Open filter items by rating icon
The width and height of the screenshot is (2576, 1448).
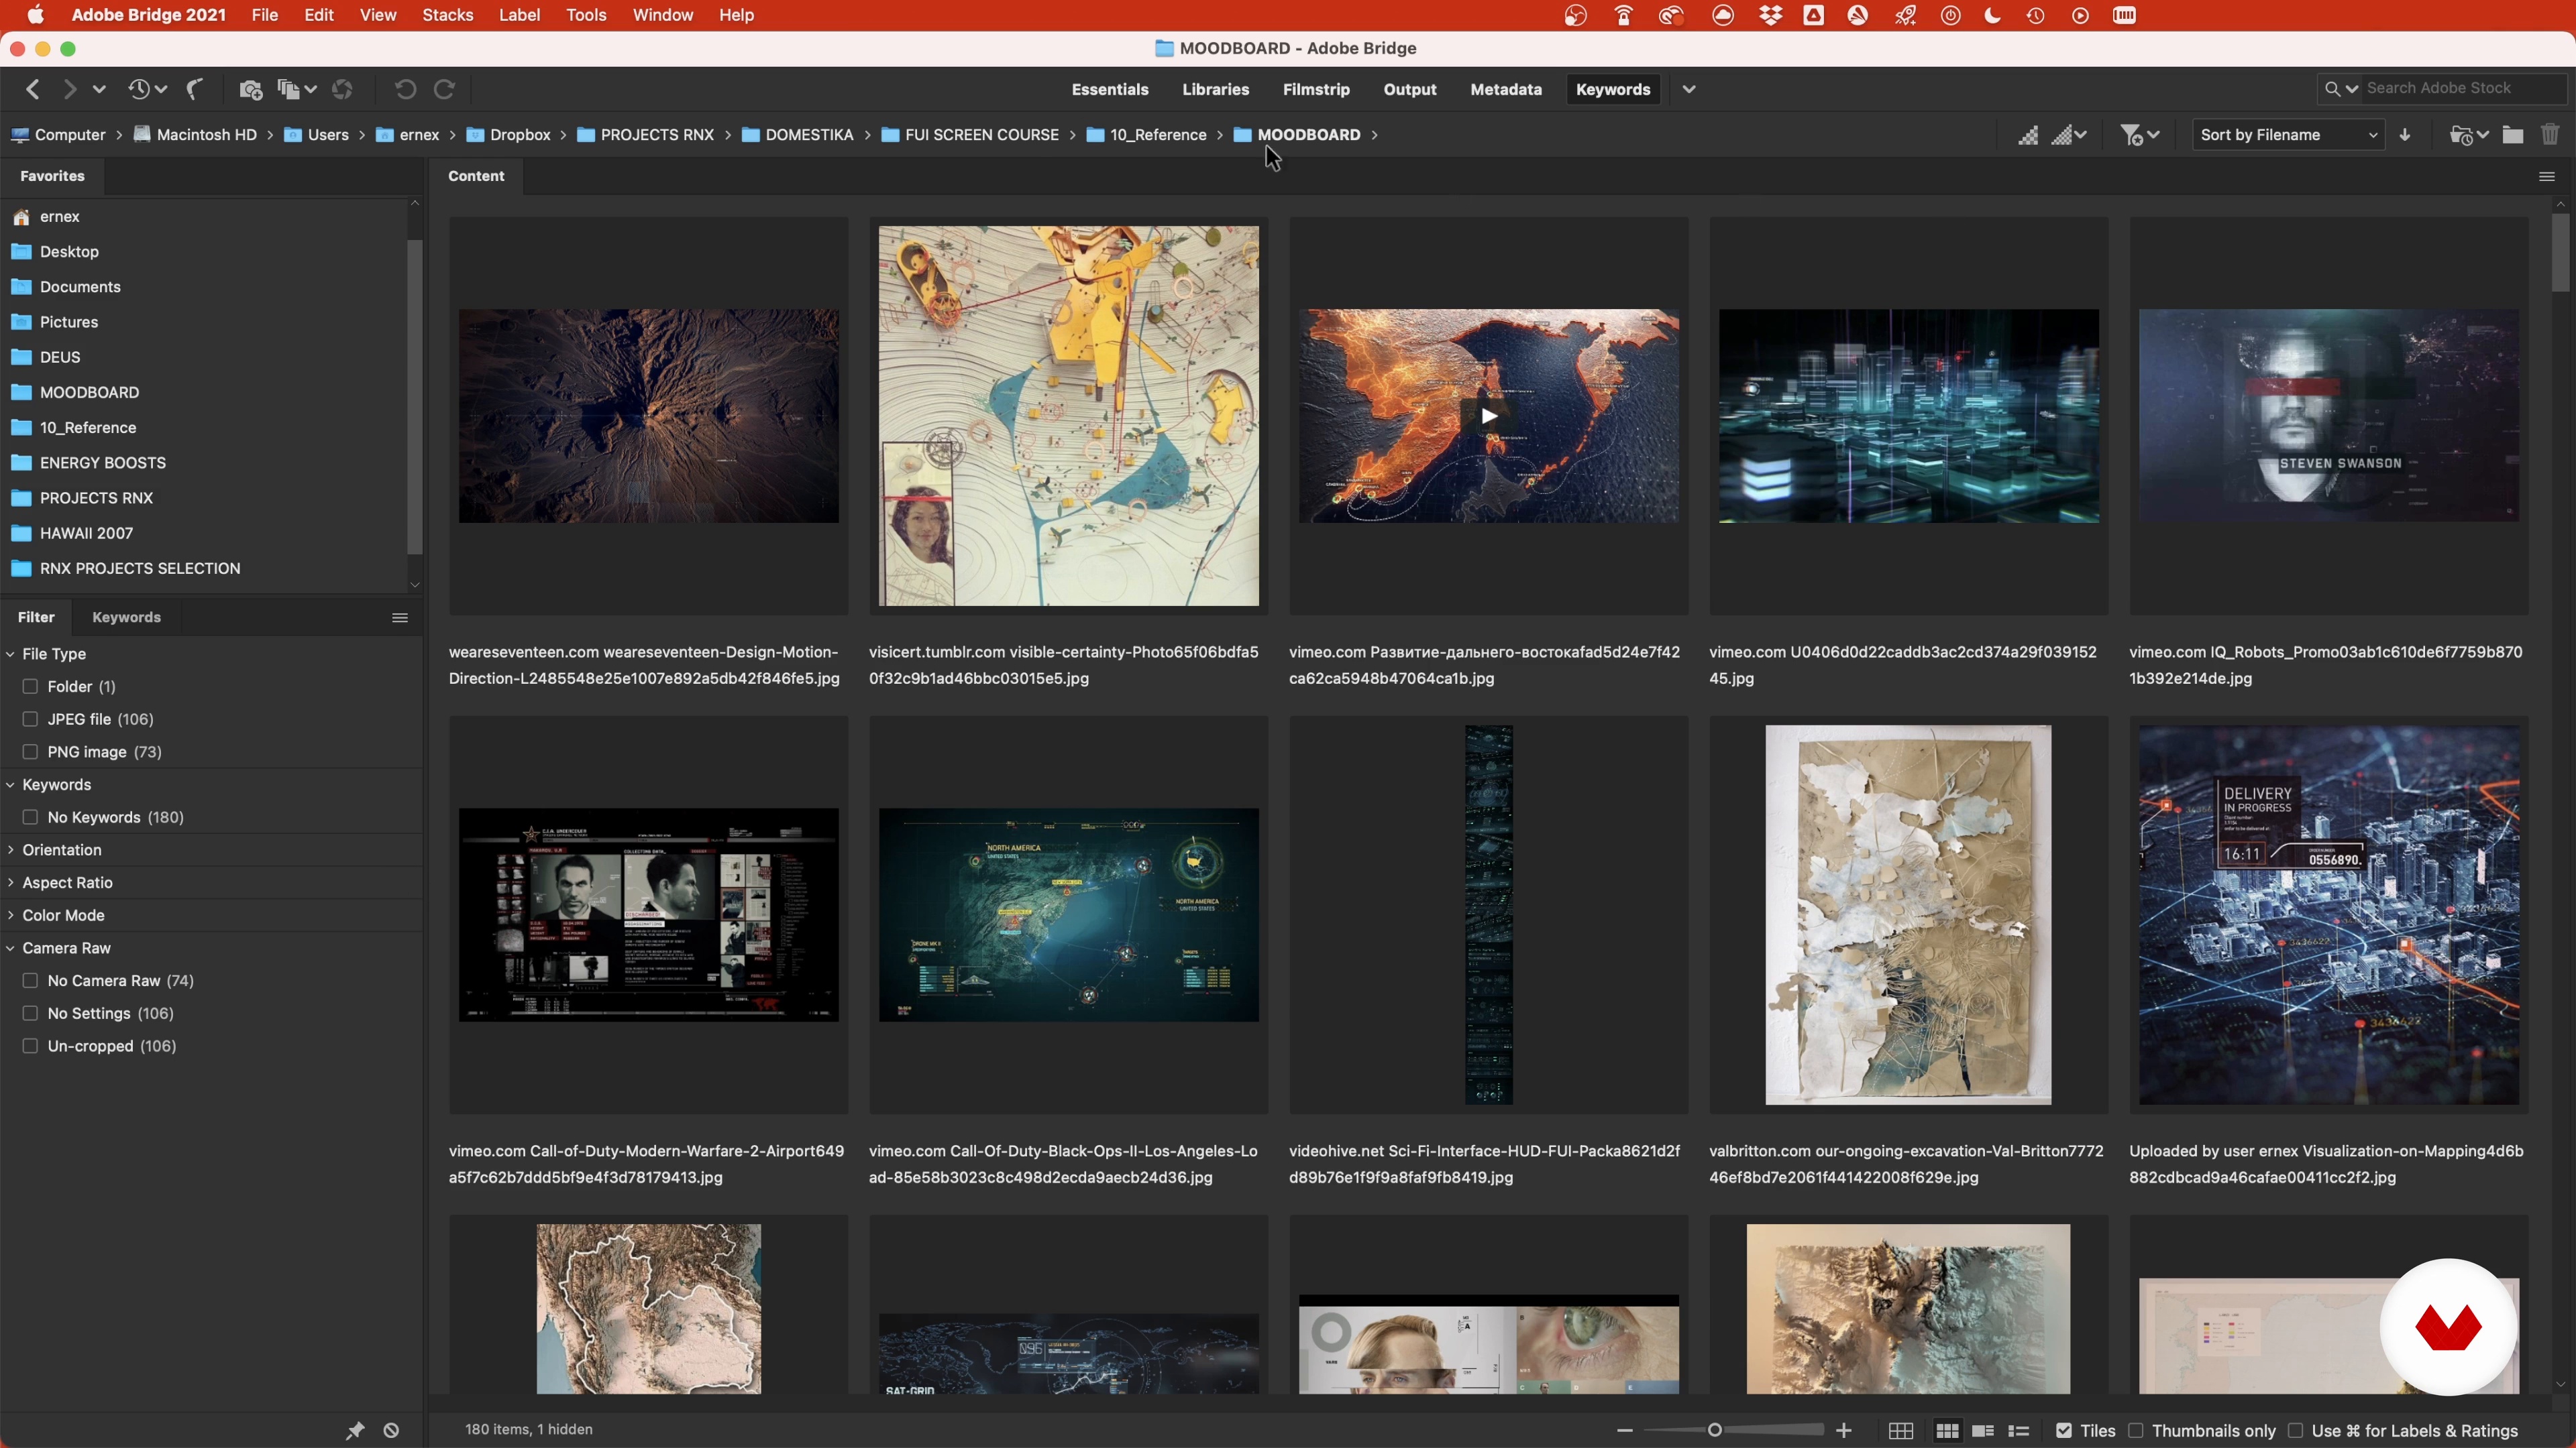coord(2140,135)
